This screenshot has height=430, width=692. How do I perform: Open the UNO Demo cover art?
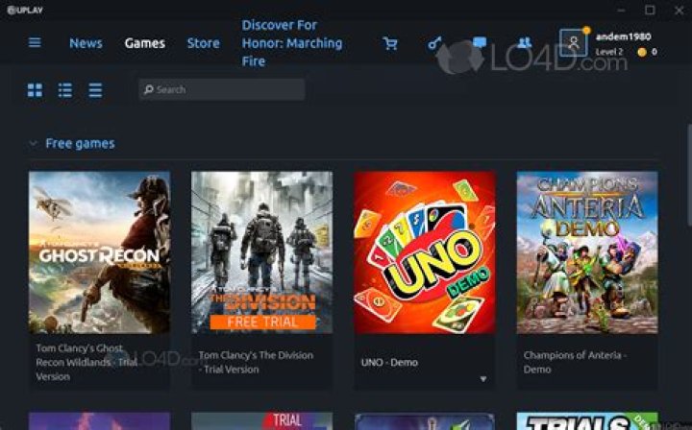click(425, 252)
